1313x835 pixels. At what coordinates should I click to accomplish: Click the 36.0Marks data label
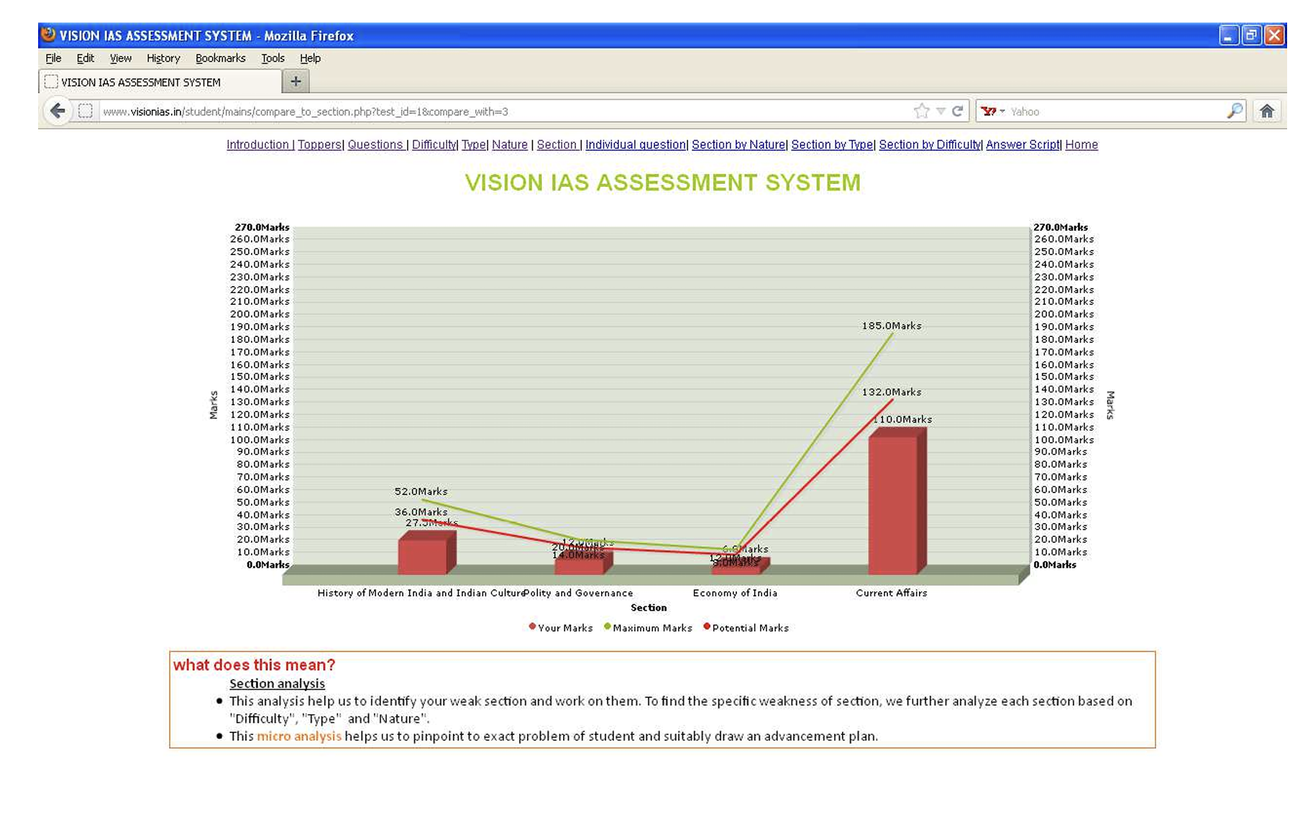coord(421,512)
